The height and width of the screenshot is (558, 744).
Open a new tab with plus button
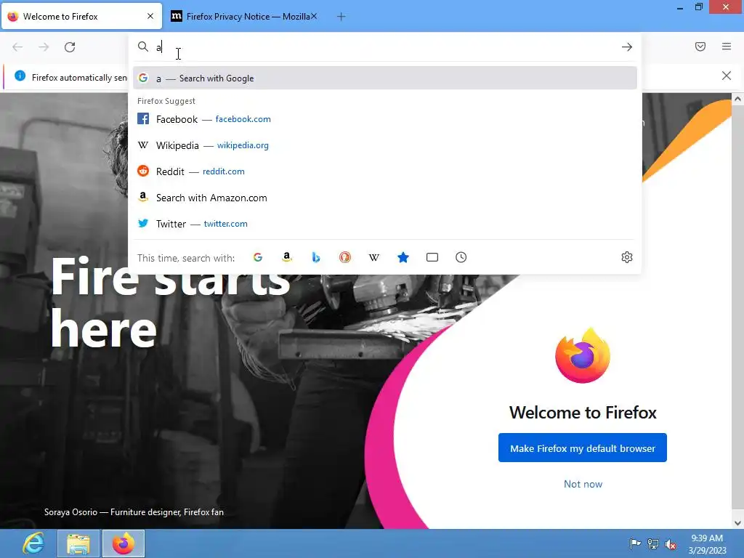(341, 17)
